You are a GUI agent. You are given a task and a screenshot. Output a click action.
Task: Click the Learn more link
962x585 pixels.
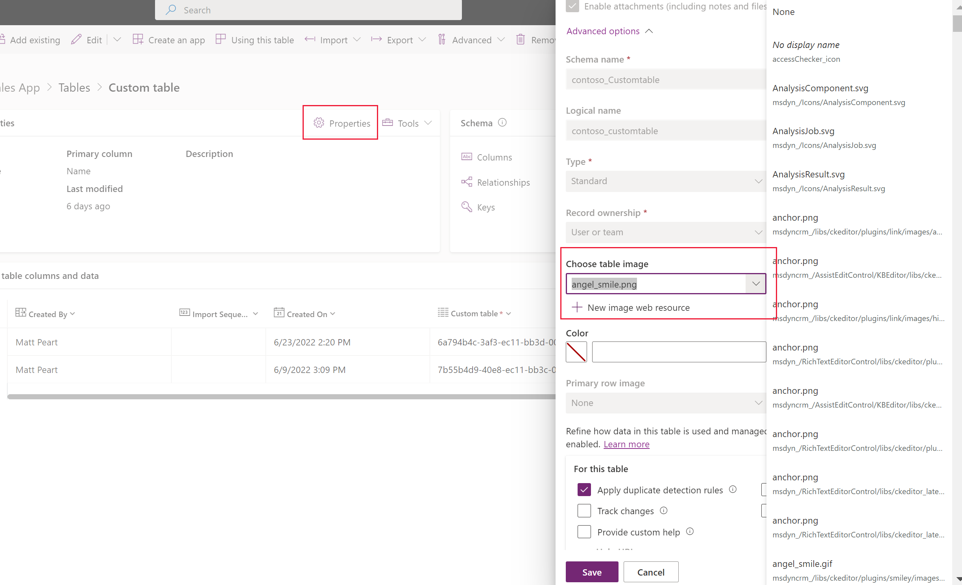[626, 443]
